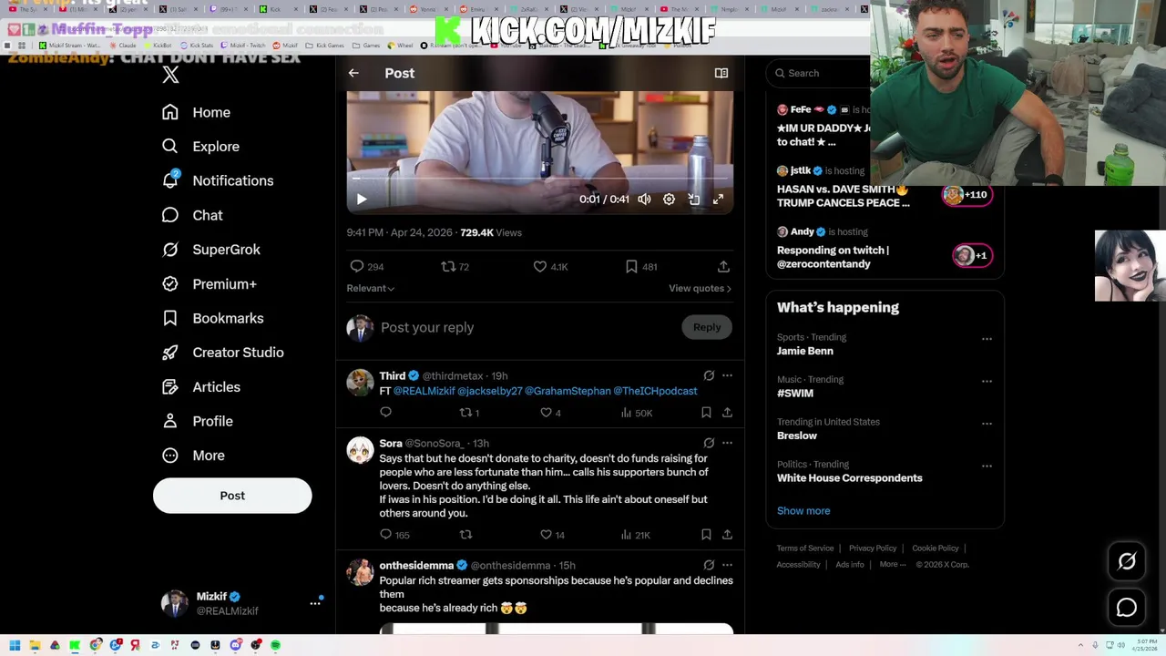
Task: Open Spotify icon in taskbar
Action: (275, 645)
